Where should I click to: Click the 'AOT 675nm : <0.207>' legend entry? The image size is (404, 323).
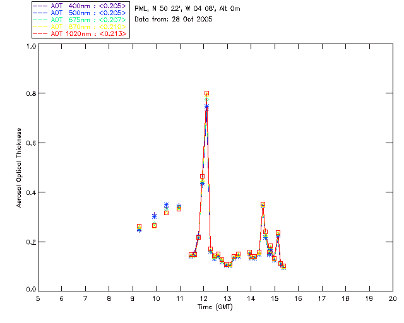coord(80,20)
